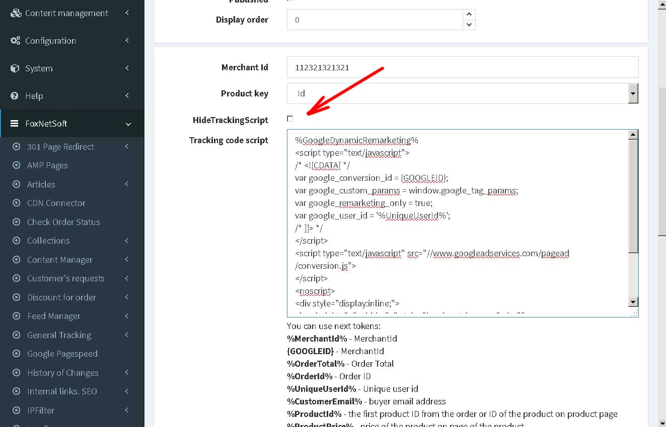Click the Merchant Id input field
Screen dimensions: 666x427
[463, 67]
